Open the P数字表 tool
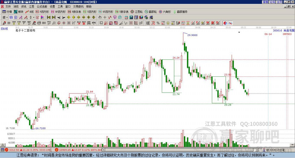 [x=74, y=12]
